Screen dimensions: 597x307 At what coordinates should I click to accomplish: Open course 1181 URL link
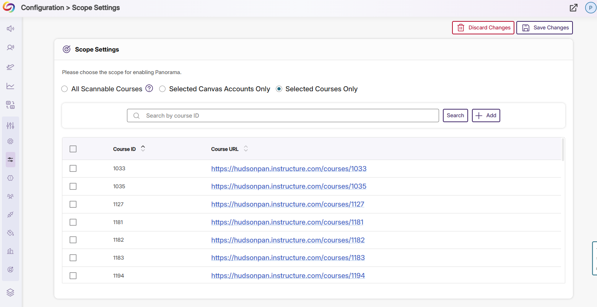(287, 222)
